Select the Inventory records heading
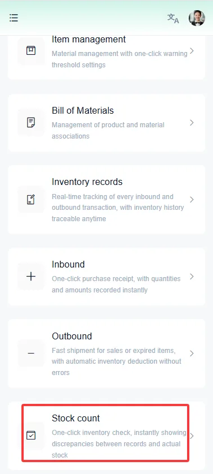The image size is (213, 474). pyautogui.click(x=87, y=182)
